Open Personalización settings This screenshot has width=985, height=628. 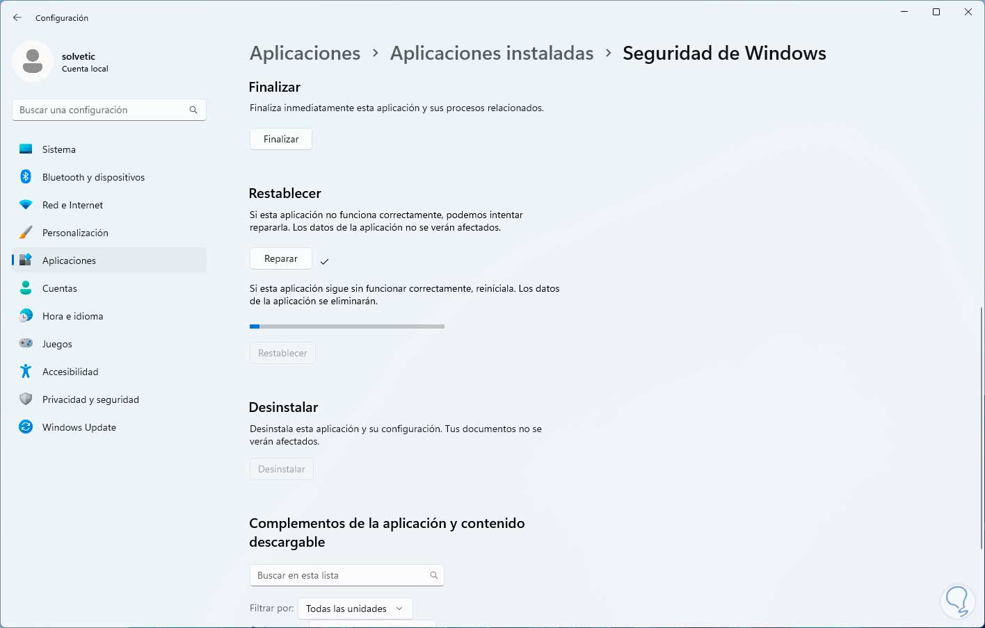click(109, 233)
